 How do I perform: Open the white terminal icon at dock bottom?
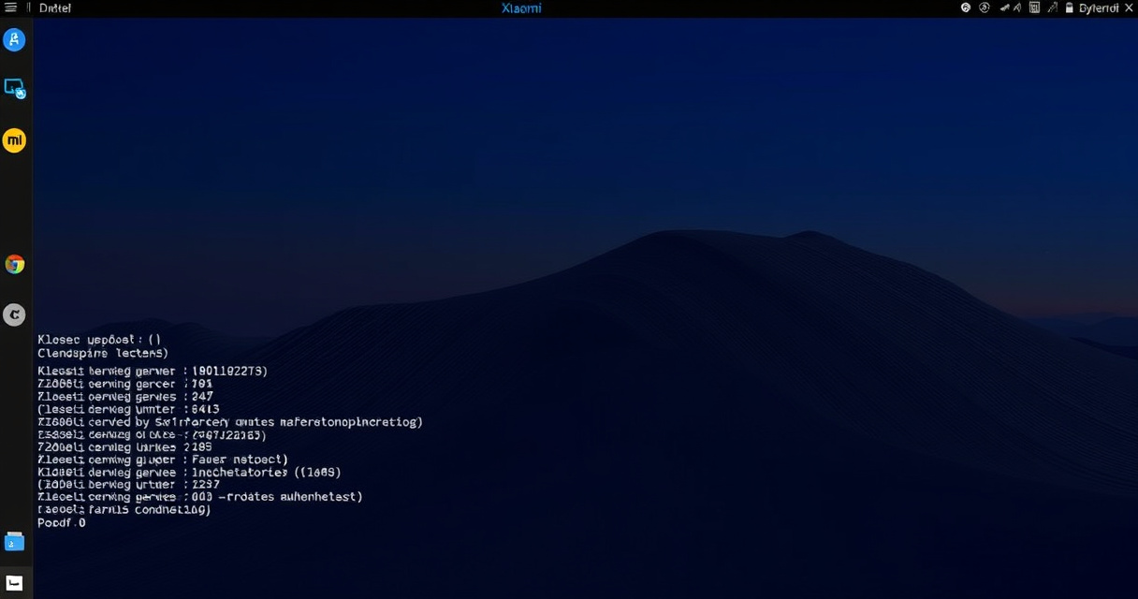14,583
